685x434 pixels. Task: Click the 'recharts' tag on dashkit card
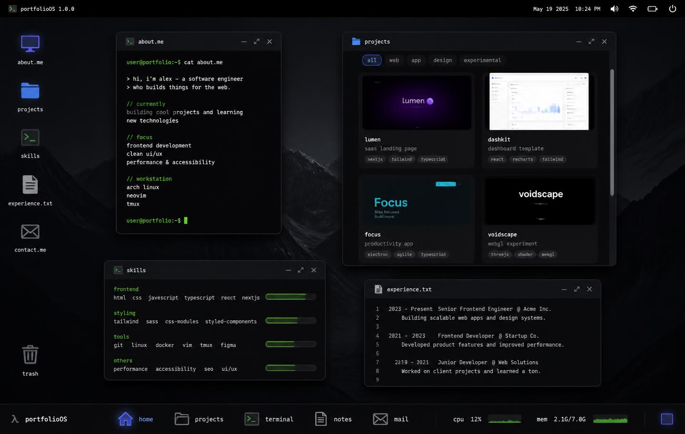point(523,159)
